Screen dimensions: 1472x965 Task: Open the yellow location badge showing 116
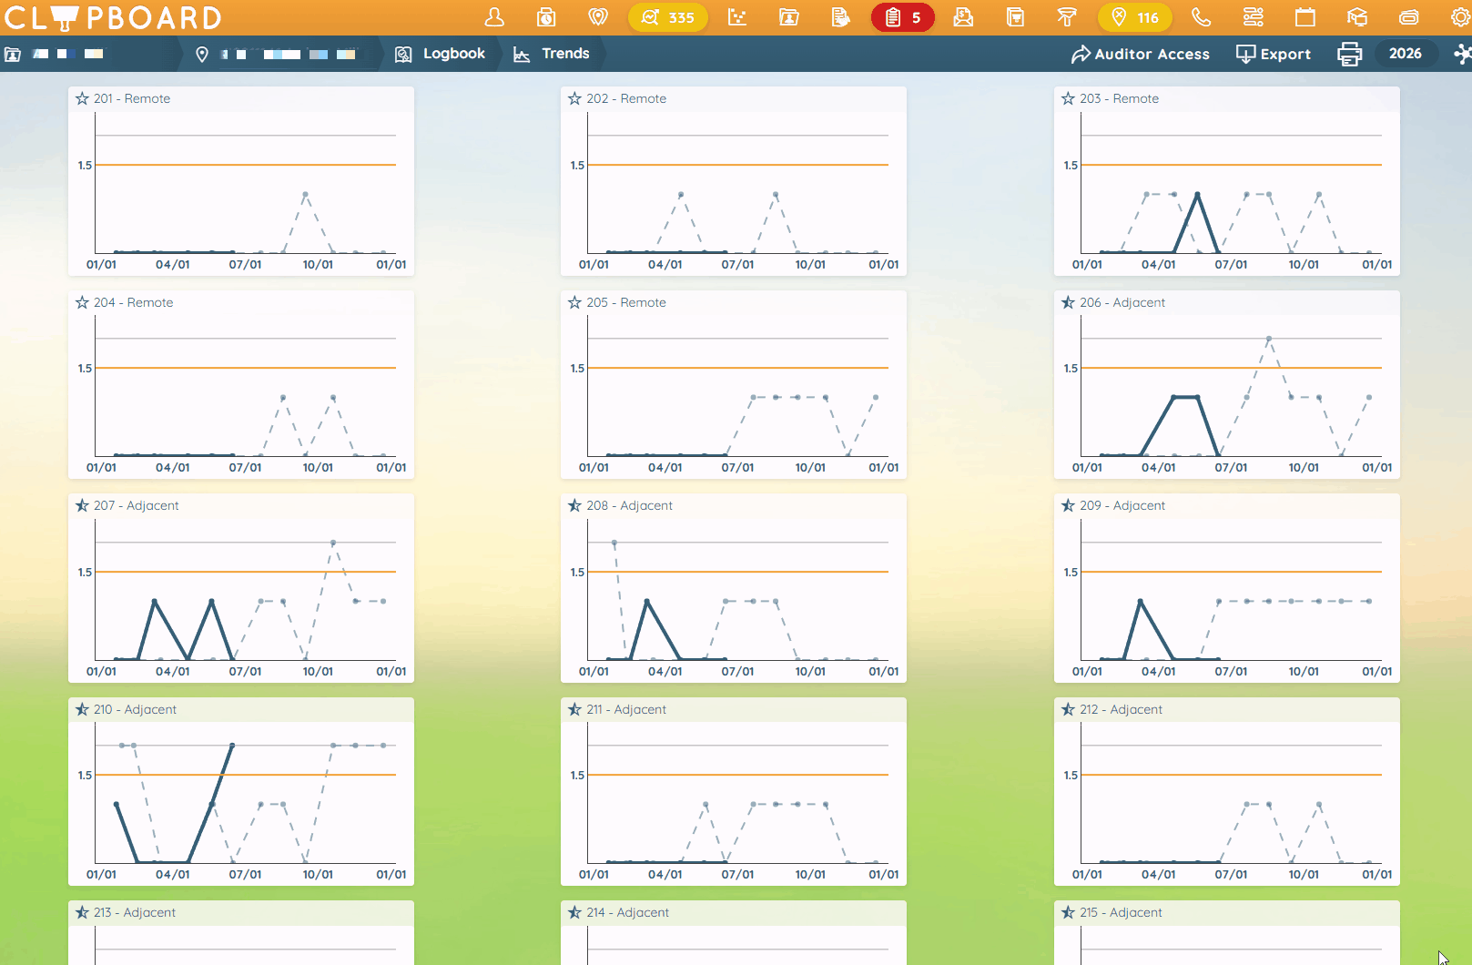click(x=1134, y=17)
